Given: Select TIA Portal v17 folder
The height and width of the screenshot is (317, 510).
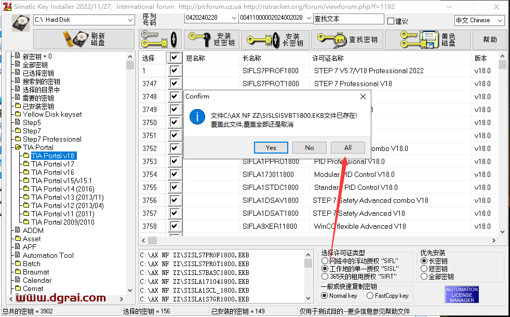Looking at the screenshot, I should [52, 164].
